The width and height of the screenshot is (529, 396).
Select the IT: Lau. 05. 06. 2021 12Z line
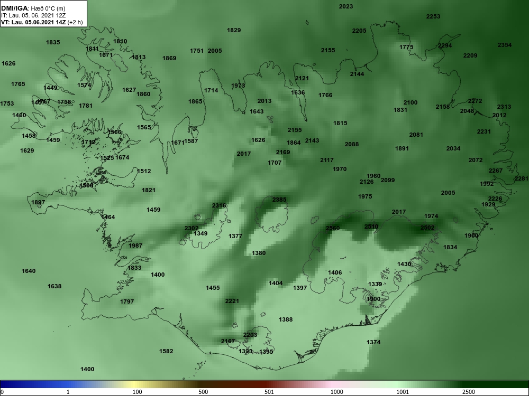click(x=32, y=15)
